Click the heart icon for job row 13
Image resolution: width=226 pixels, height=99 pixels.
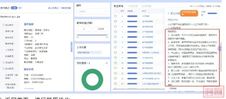point(115,78)
